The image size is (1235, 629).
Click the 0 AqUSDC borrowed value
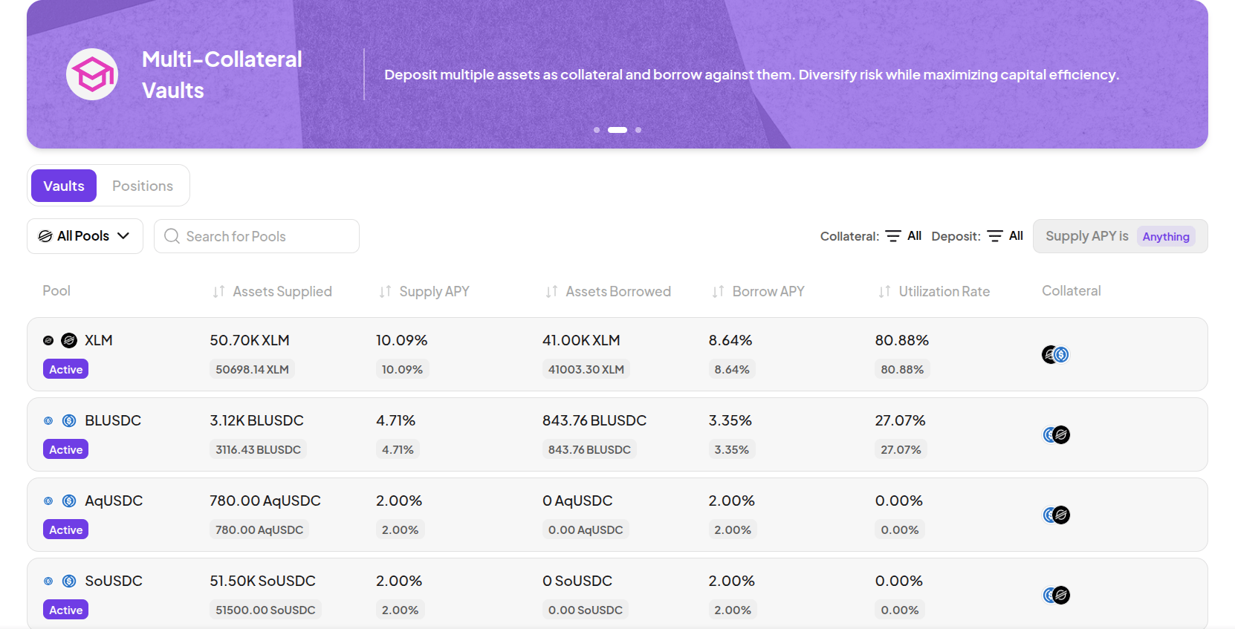click(x=577, y=501)
